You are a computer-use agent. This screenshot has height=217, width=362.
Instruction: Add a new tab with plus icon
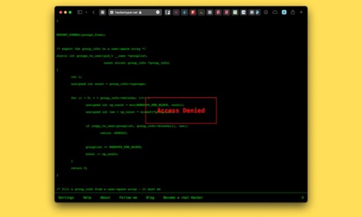tap(301, 12)
